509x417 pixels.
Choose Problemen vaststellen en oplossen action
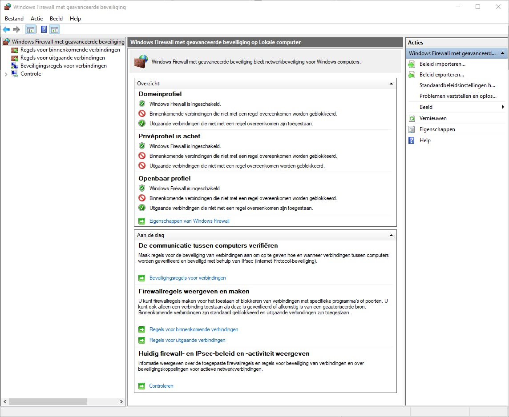[458, 96]
